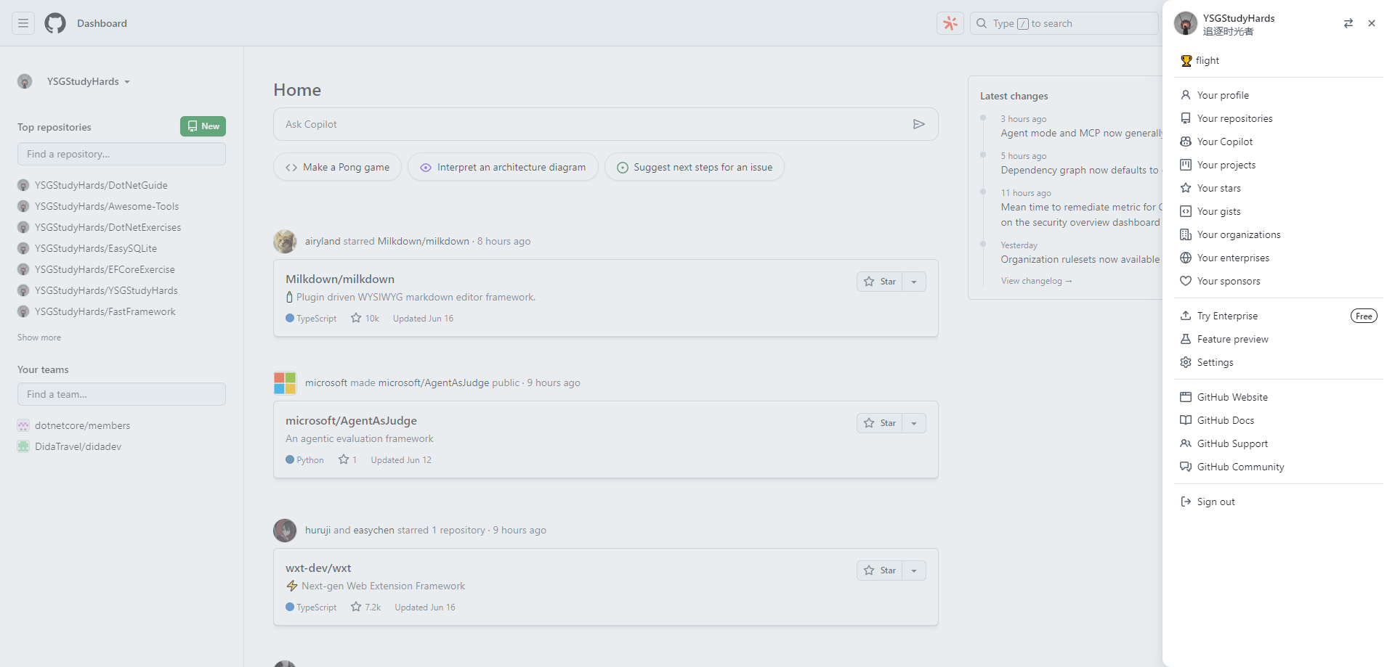
Task: Choose Interpret an architecture diagram suggestion
Action: tap(503, 167)
